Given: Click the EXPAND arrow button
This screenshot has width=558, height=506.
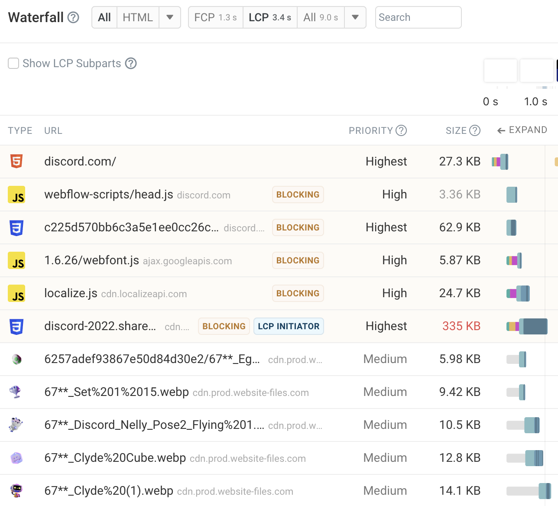Looking at the screenshot, I should 522,130.
